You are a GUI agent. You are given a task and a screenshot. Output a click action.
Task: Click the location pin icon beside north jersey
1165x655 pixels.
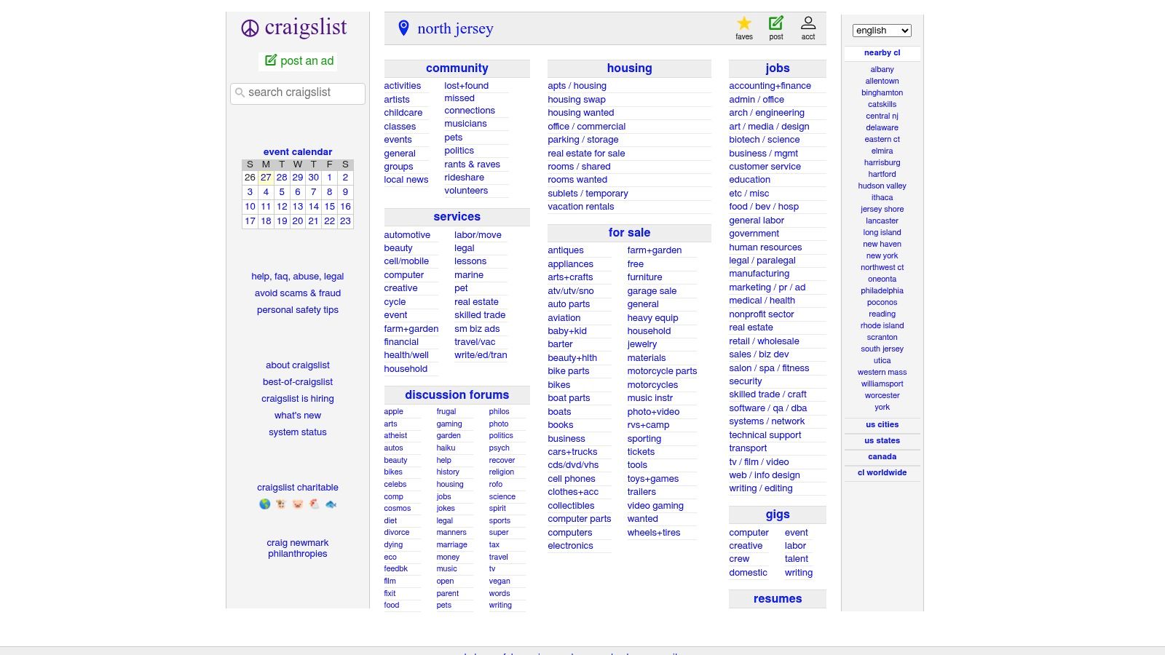coord(403,28)
